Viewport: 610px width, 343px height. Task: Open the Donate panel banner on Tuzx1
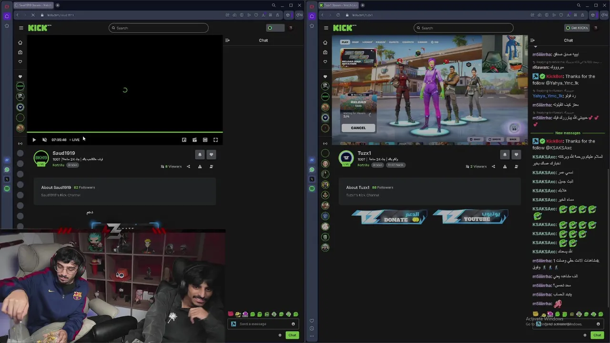389,217
